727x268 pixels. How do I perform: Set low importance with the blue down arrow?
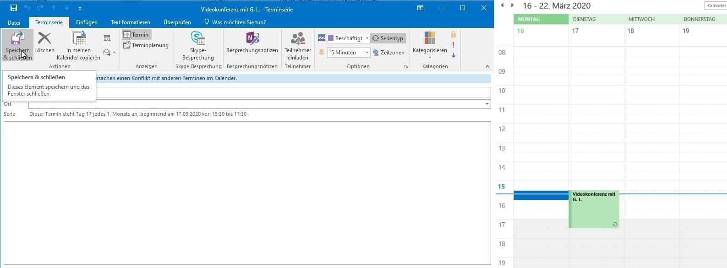(x=453, y=55)
